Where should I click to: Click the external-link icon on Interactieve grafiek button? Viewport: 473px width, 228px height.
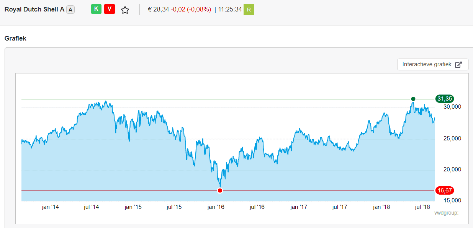tap(458, 64)
